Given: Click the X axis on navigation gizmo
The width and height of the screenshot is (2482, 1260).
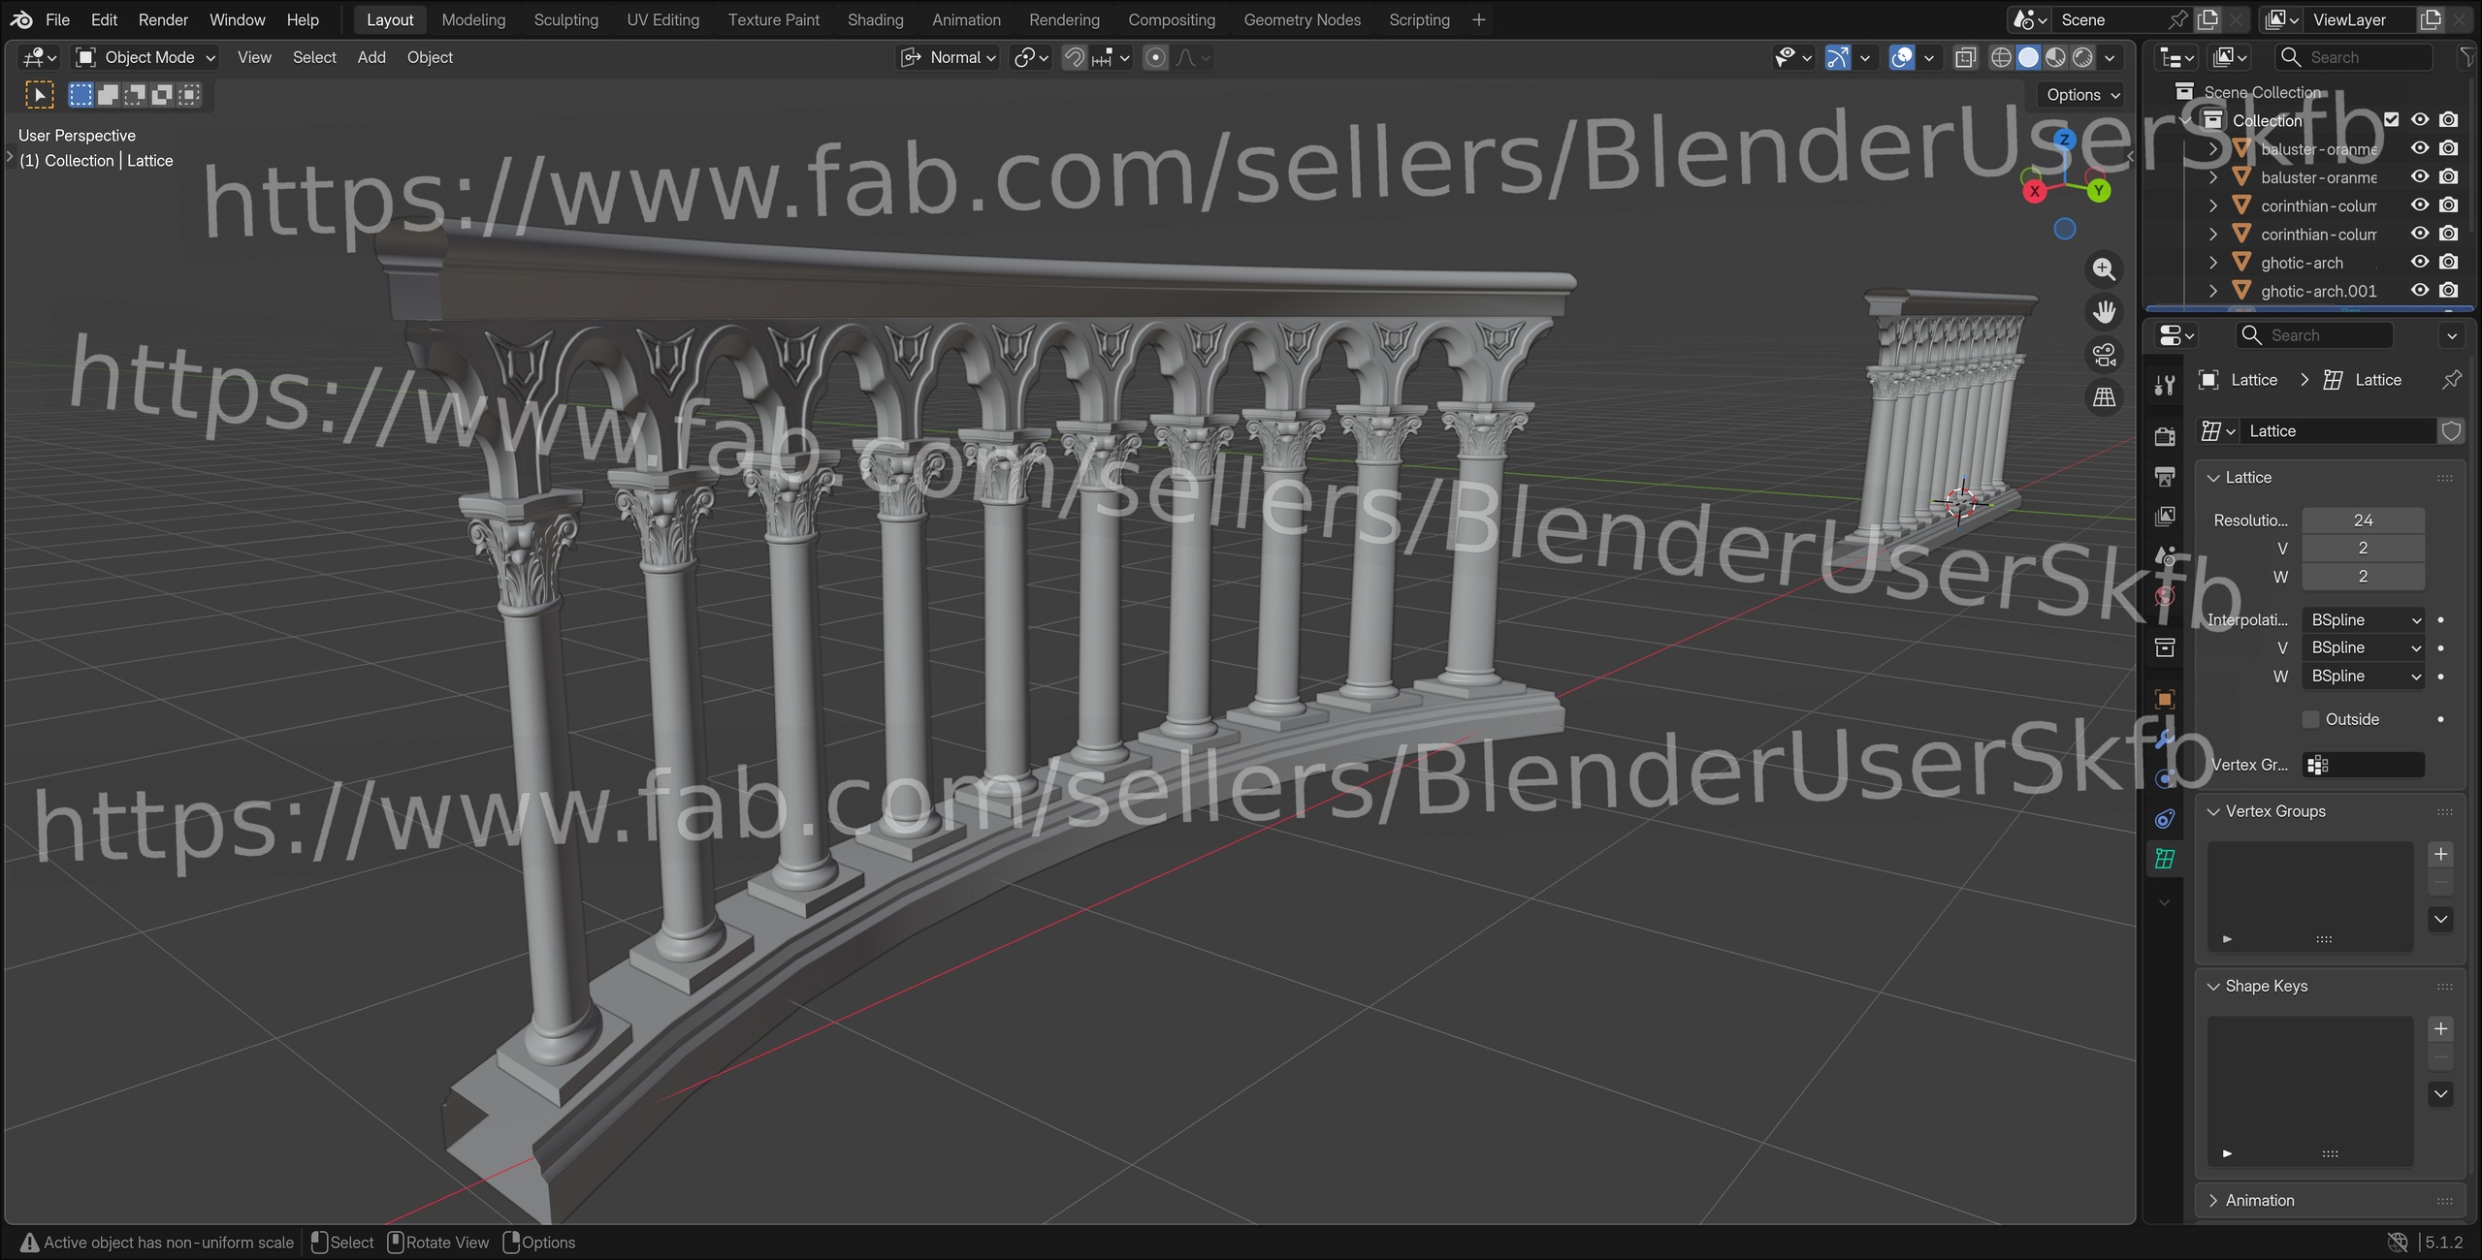Looking at the screenshot, I should click(x=2034, y=191).
